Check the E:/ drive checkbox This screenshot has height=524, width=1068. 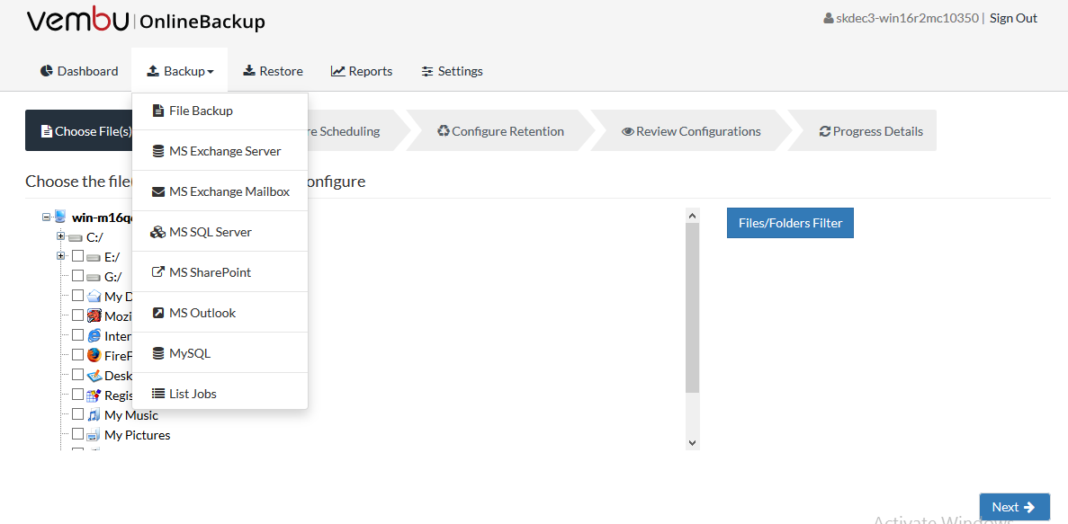click(77, 256)
